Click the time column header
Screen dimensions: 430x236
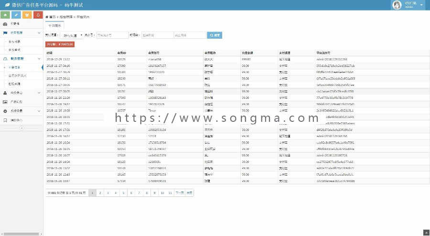pos(49,53)
